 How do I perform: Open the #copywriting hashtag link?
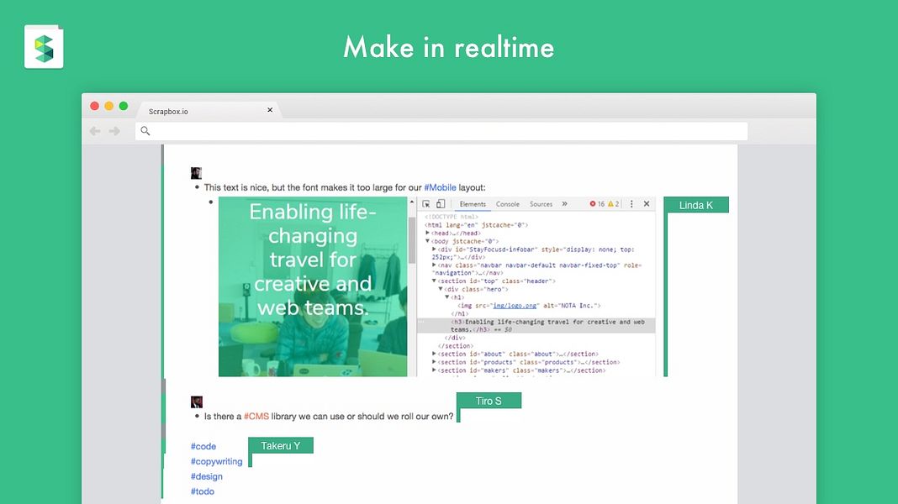[216, 461]
